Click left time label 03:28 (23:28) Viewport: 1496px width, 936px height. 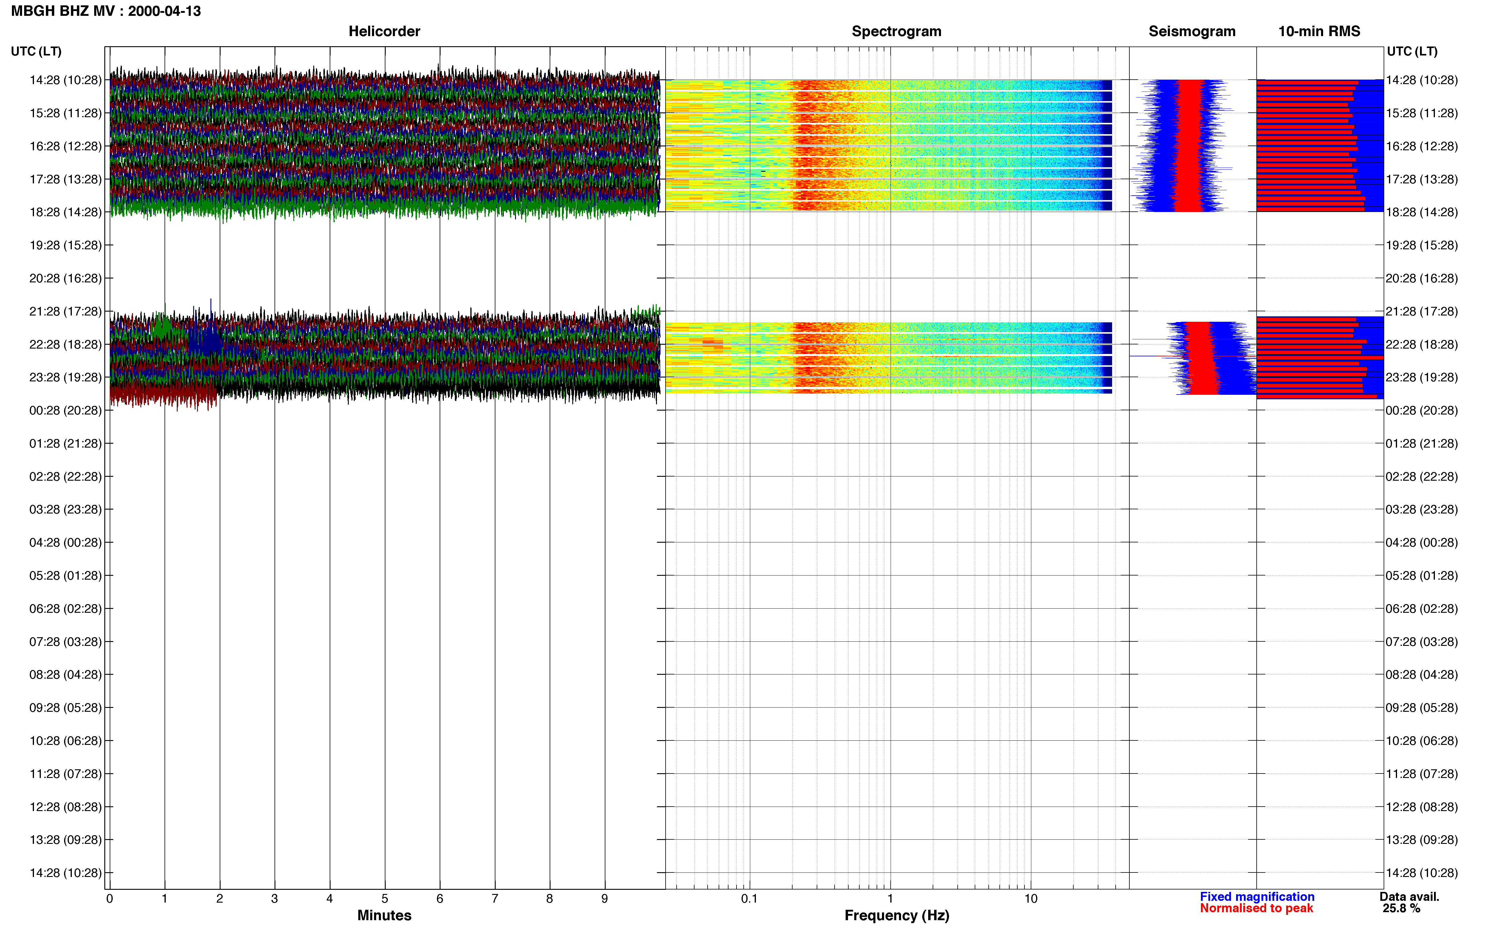click(x=66, y=509)
